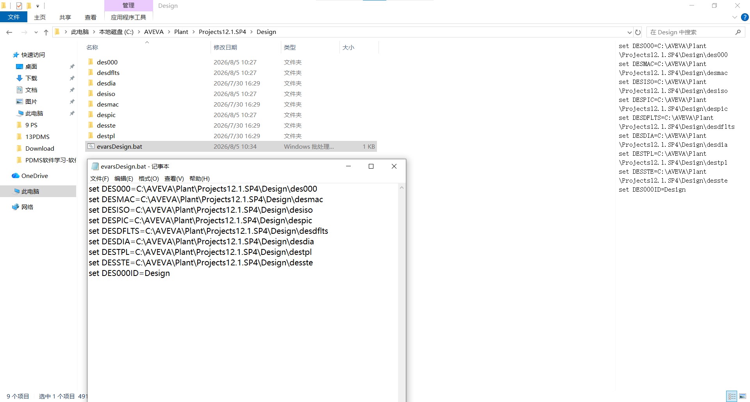The height and width of the screenshot is (402, 750).
Task: Click AVEVA in the address breadcrumb
Action: [x=154, y=32]
